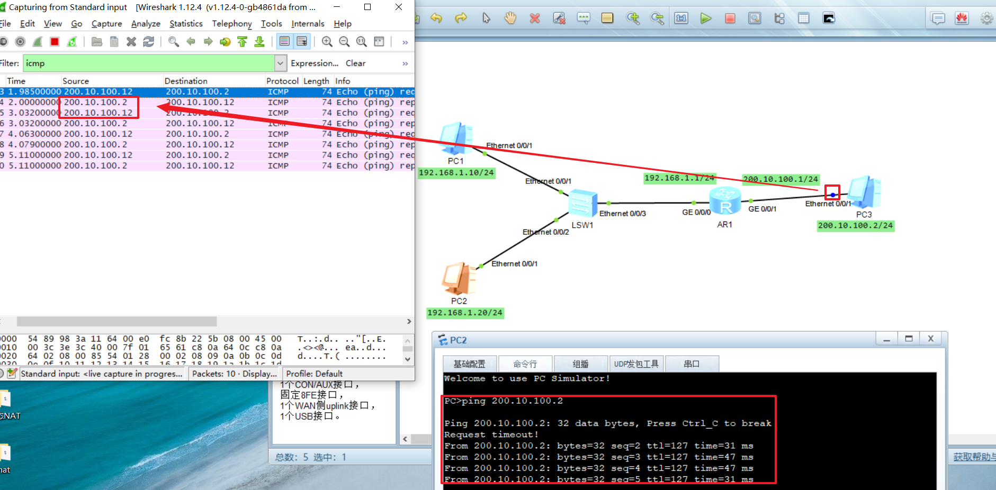This screenshot has width=996, height=490.
Task: Start a new capture with the shark fin icon
Action: coord(38,41)
